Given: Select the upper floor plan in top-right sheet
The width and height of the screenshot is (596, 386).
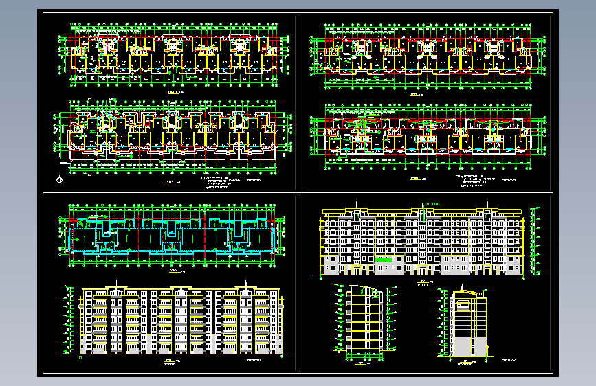Looking at the screenshot, I should pyautogui.click(x=428, y=56).
